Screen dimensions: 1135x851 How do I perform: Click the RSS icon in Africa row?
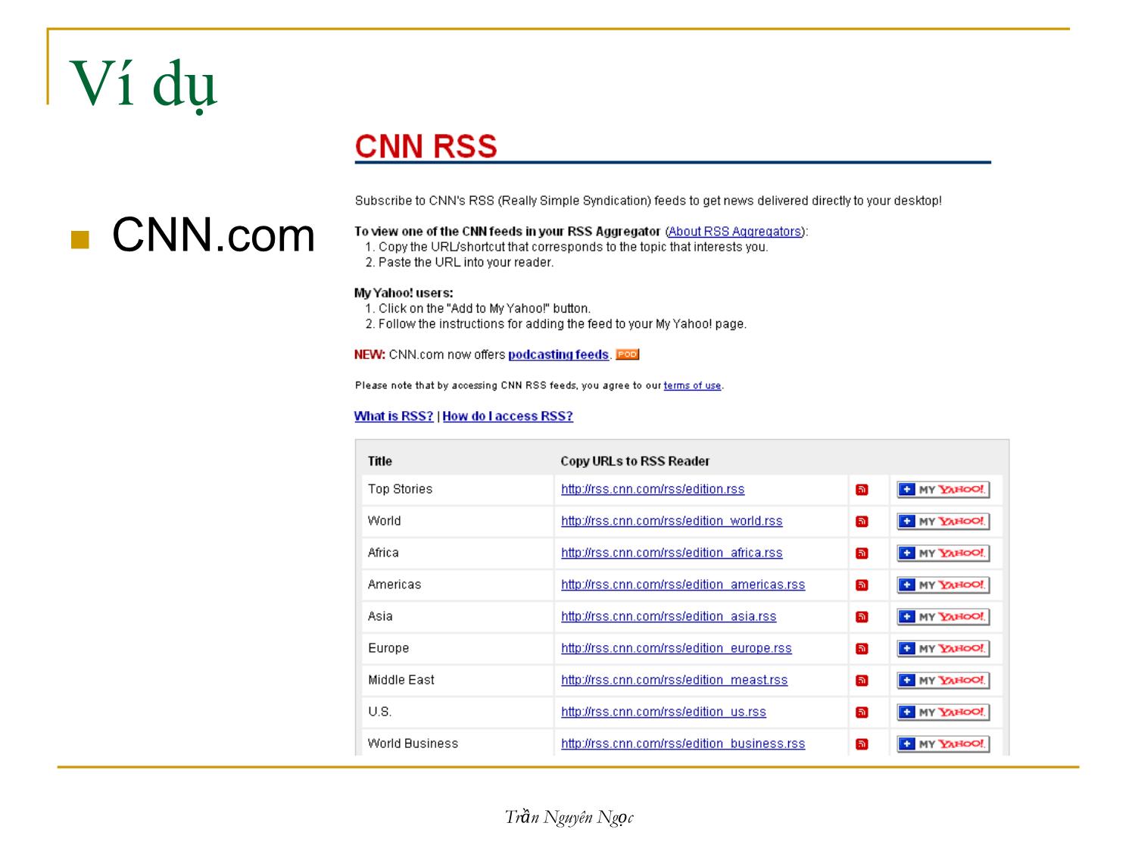point(862,553)
